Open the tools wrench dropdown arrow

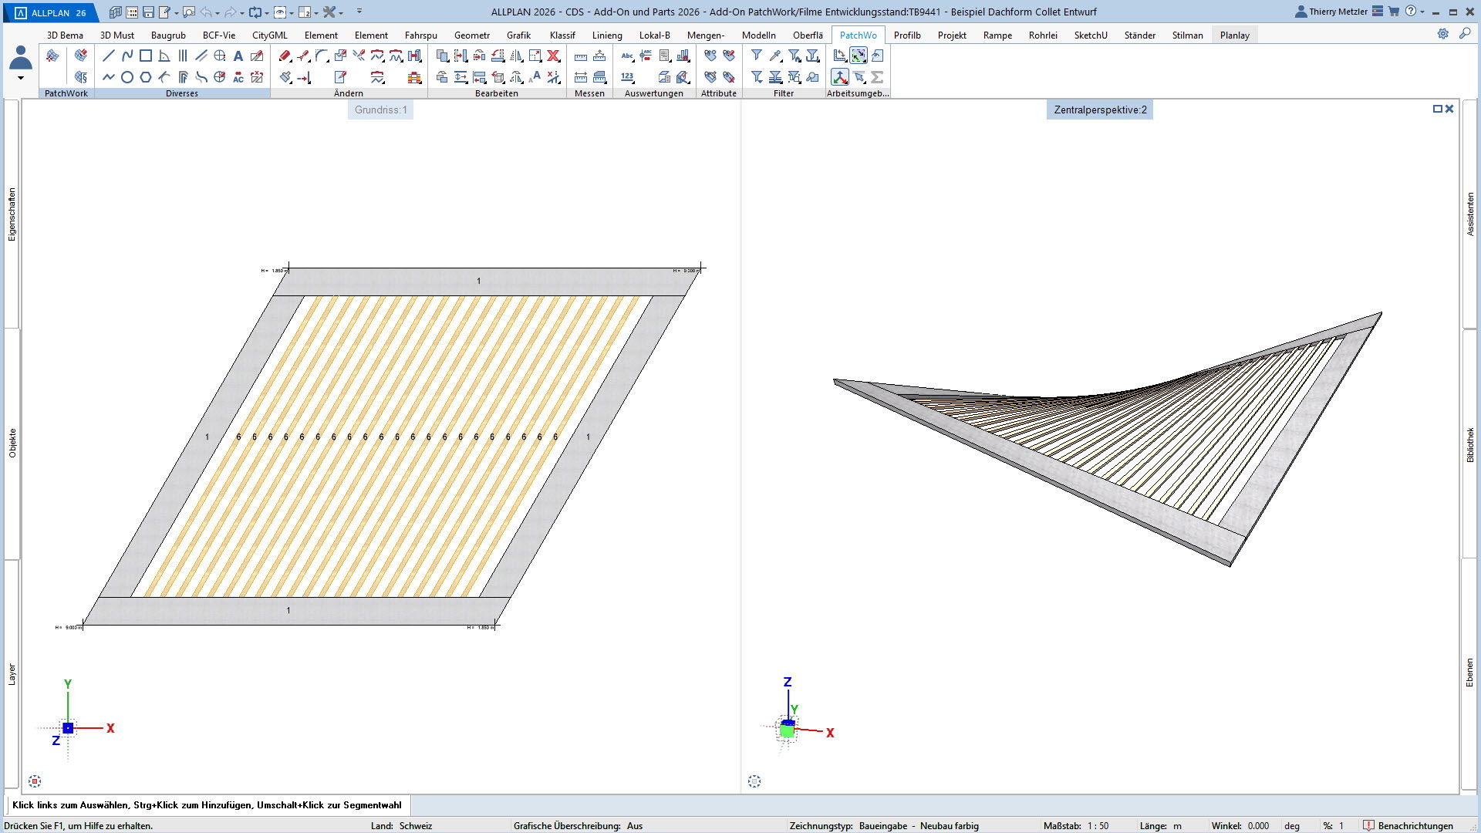pyautogui.click(x=341, y=13)
